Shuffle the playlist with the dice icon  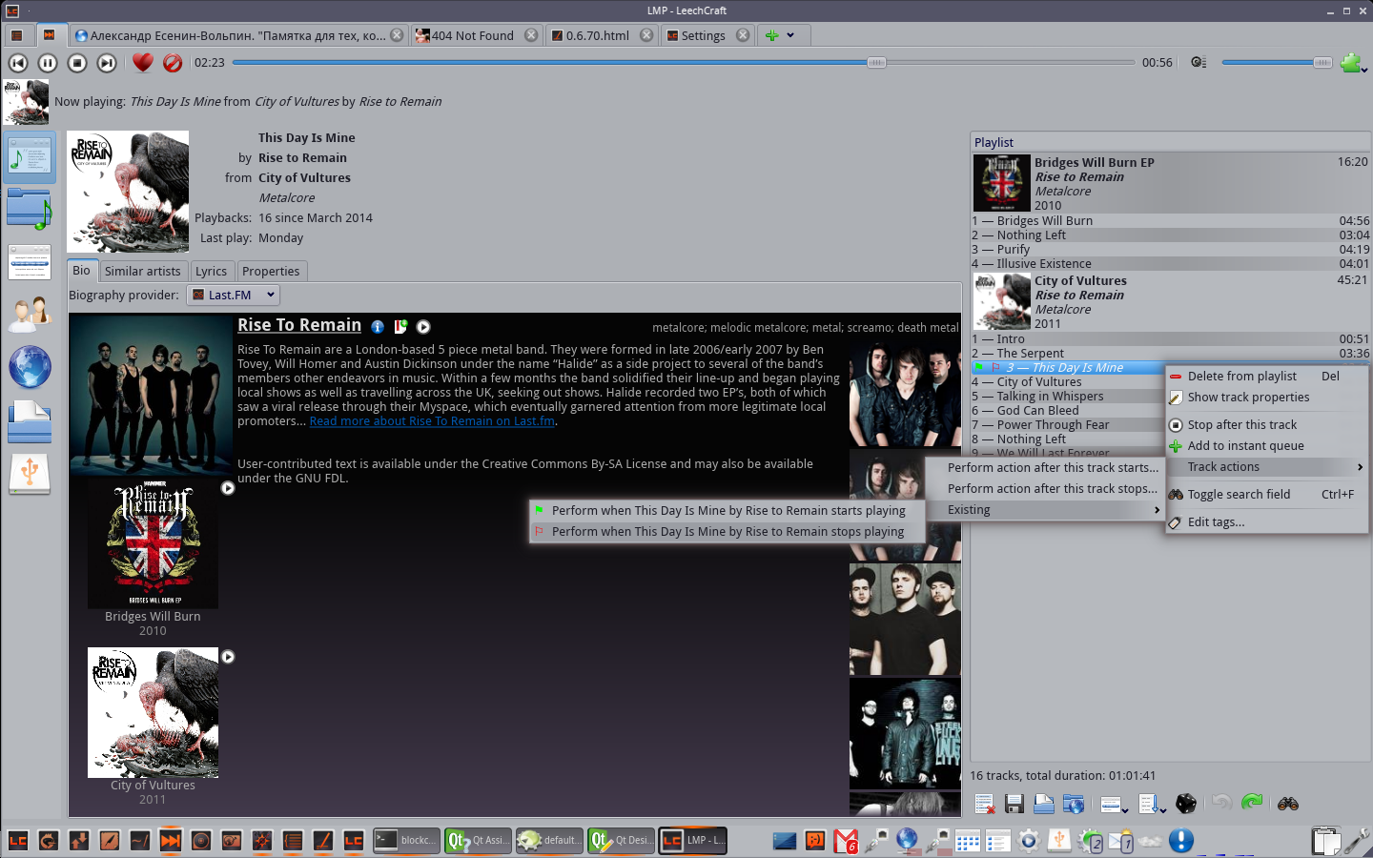pyautogui.click(x=1186, y=804)
